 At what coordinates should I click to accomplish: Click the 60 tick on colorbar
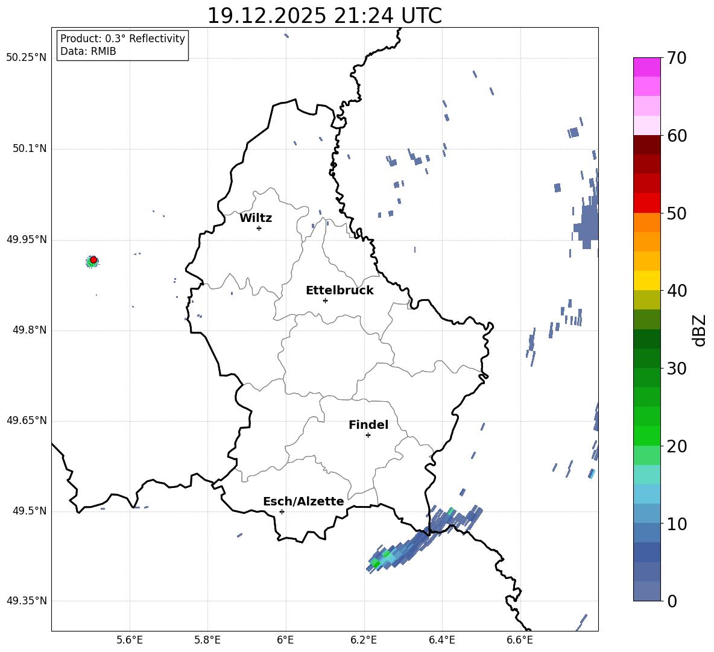677,136
